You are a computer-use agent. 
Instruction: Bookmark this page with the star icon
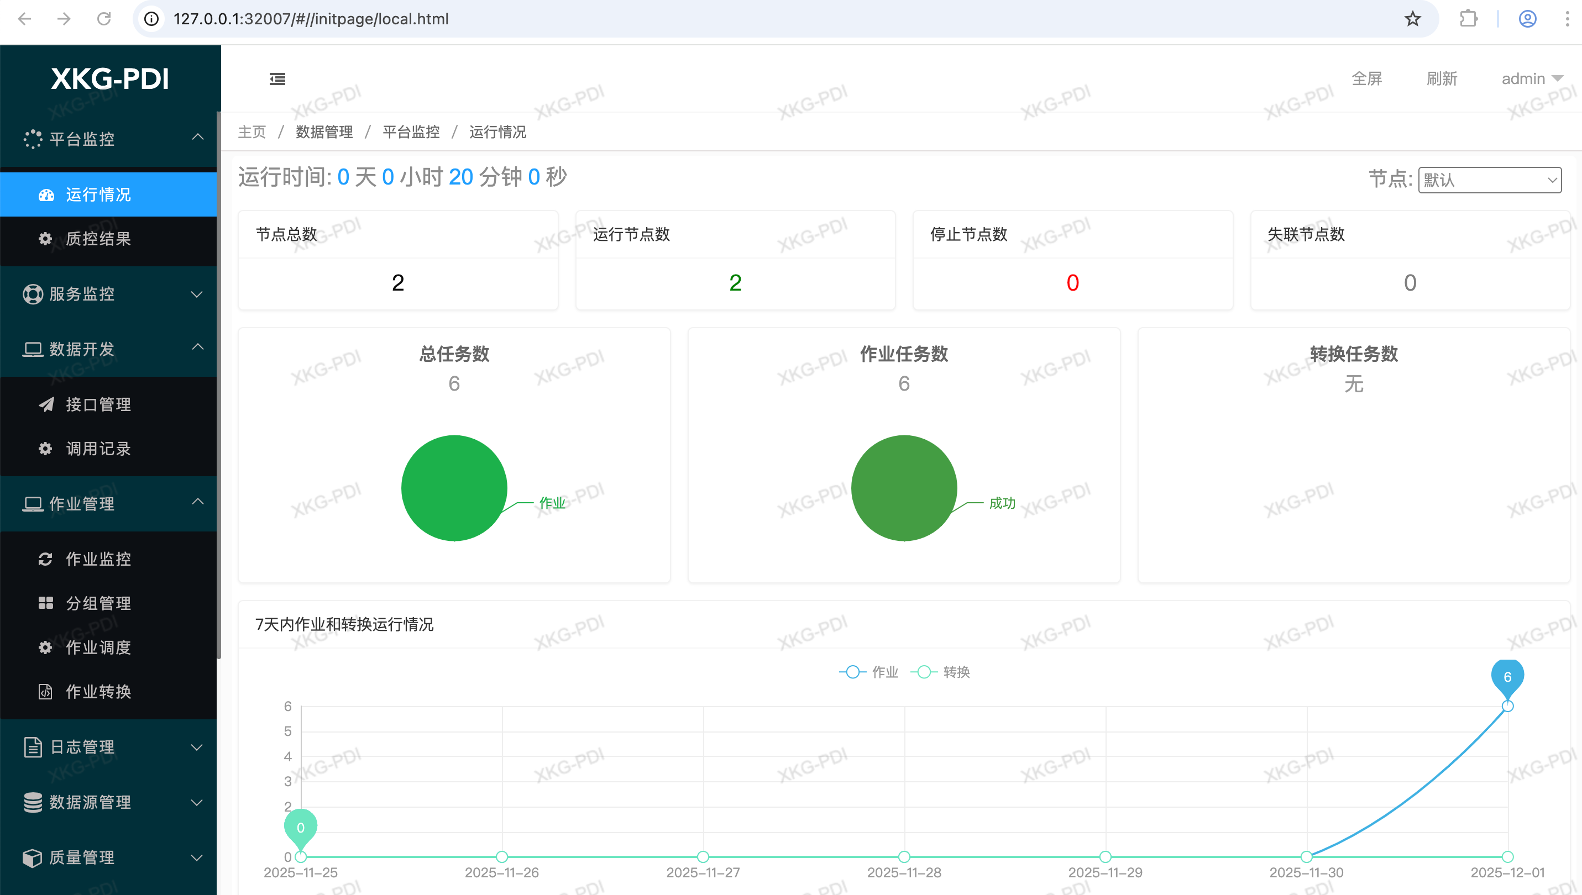1412,18
